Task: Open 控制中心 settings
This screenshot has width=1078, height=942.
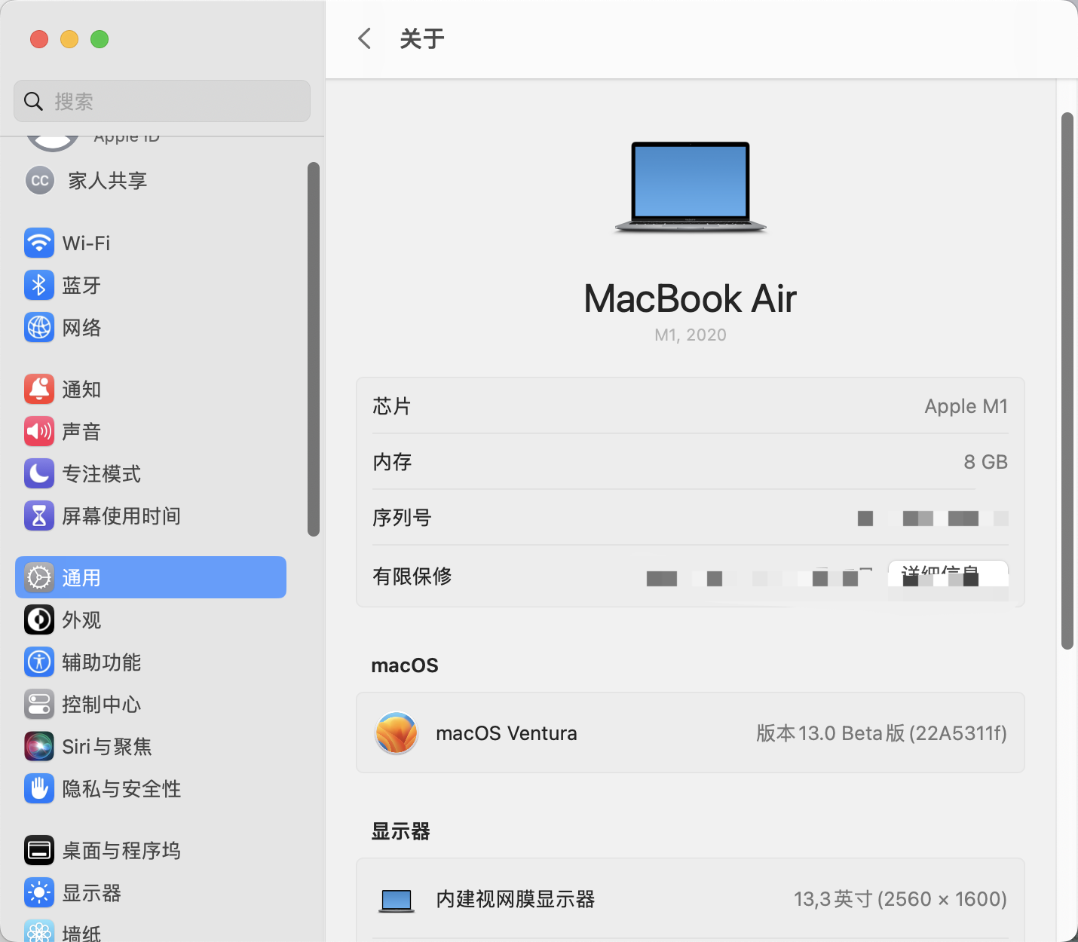Action: click(100, 705)
